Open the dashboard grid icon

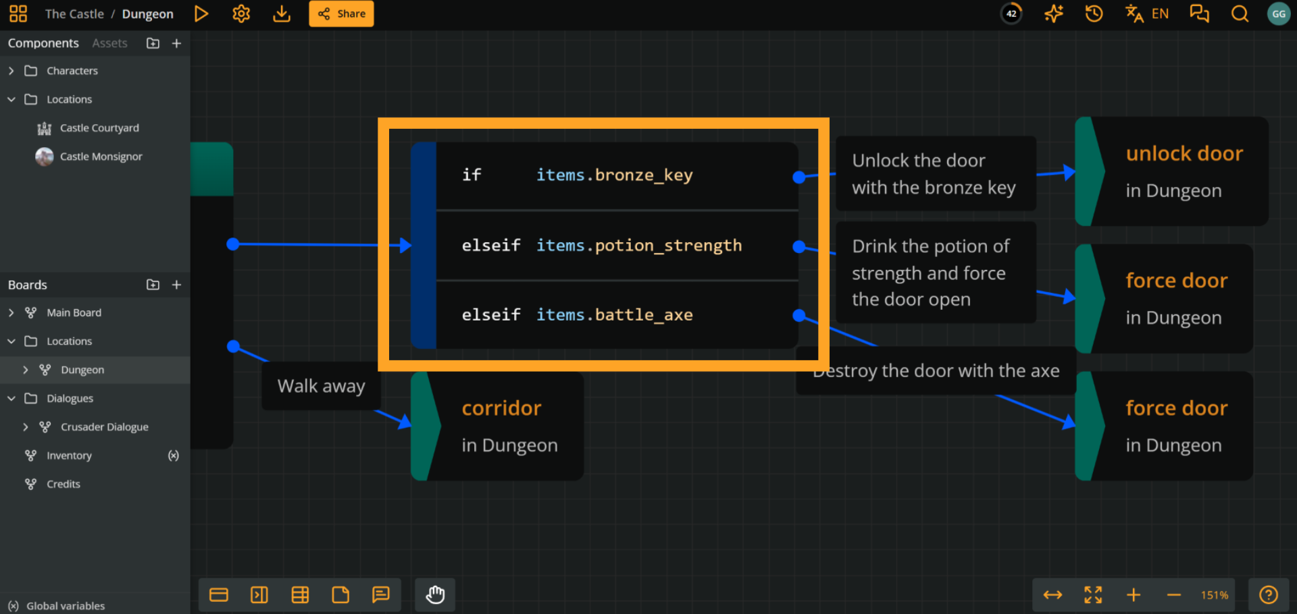pos(18,13)
